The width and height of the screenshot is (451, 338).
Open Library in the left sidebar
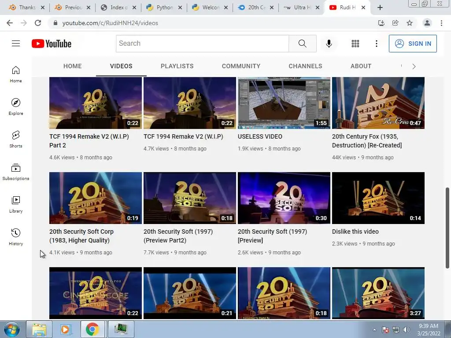click(x=16, y=204)
